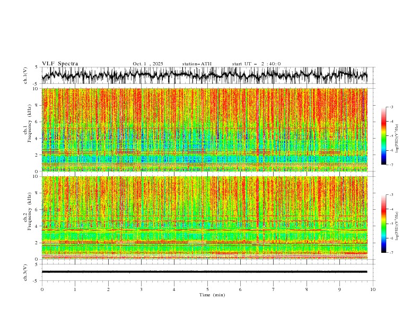420x325 pixels.
Task: Select the date text "Oct. 1 , 2025"
Action: point(148,64)
